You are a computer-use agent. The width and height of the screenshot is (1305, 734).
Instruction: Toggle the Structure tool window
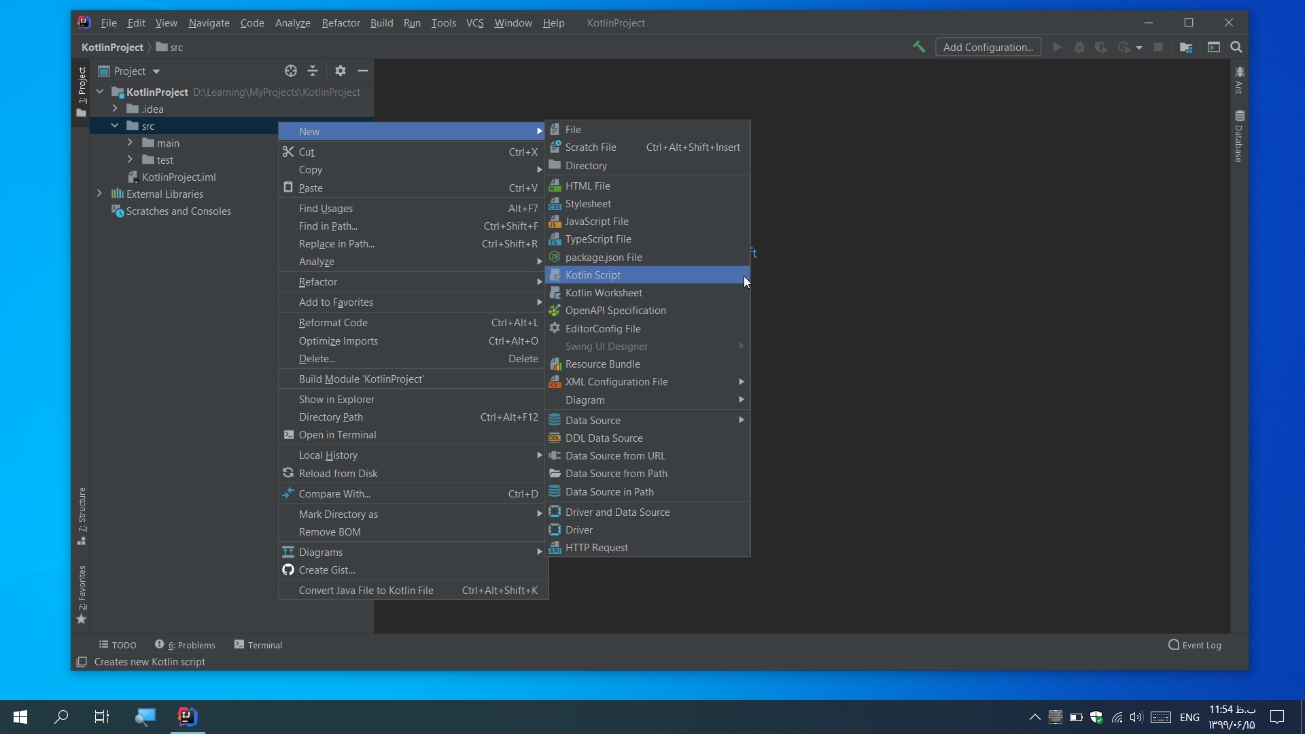pyautogui.click(x=82, y=515)
